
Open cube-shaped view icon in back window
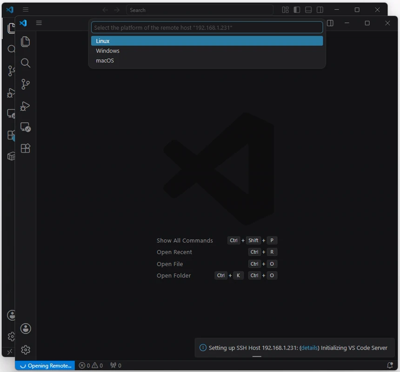(11, 156)
